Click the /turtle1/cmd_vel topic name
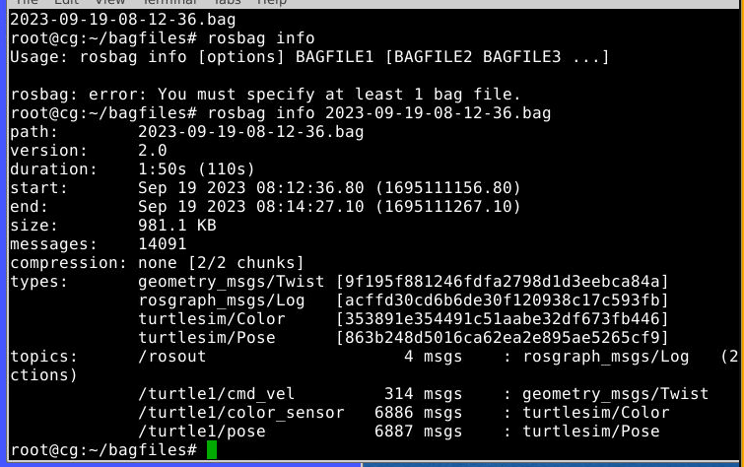The height and width of the screenshot is (467, 744). click(217, 394)
